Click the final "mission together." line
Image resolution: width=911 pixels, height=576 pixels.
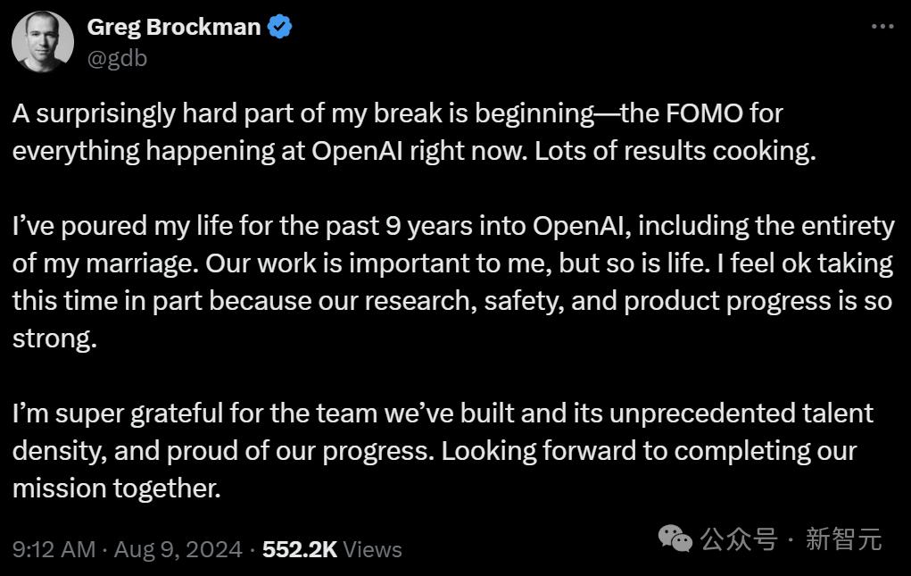click(x=116, y=488)
